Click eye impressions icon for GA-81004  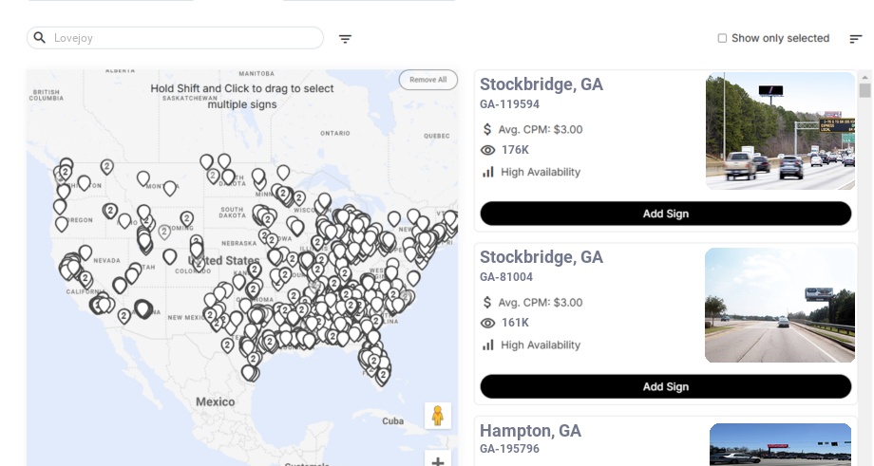pyautogui.click(x=488, y=323)
